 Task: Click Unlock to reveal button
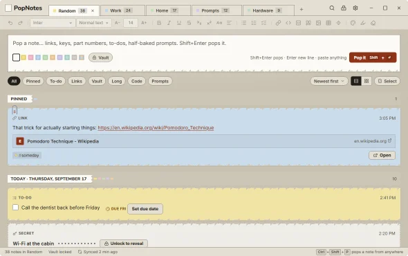124,244
